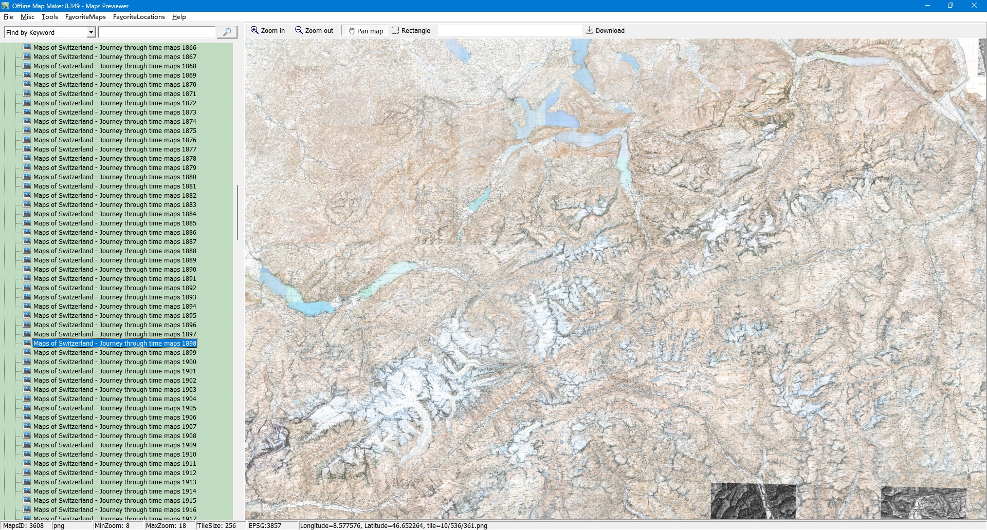Viewport: 987px width, 530px height.
Task: Open the Tools menu
Action: click(49, 17)
